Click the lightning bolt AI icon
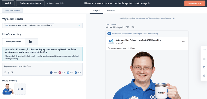This screenshot has height=99, width=207. (x=12, y=72)
